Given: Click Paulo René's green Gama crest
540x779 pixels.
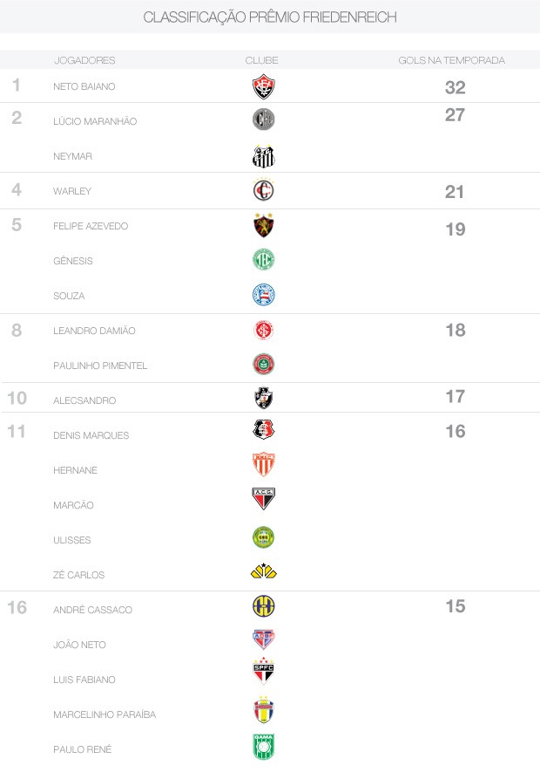Looking at the screenshot, I should 263,746.
